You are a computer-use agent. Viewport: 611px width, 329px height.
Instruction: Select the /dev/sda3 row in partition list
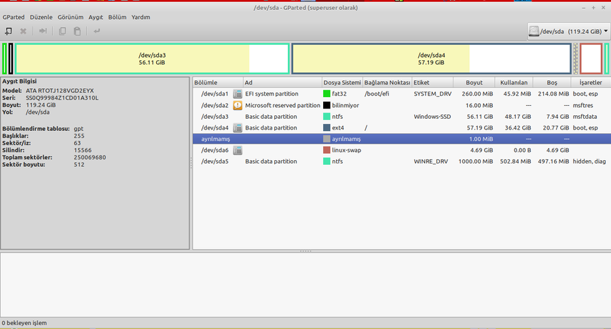coord(402,117)
